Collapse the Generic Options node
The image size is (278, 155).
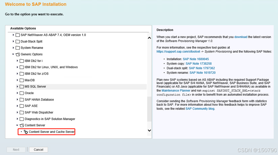(13, 54)
